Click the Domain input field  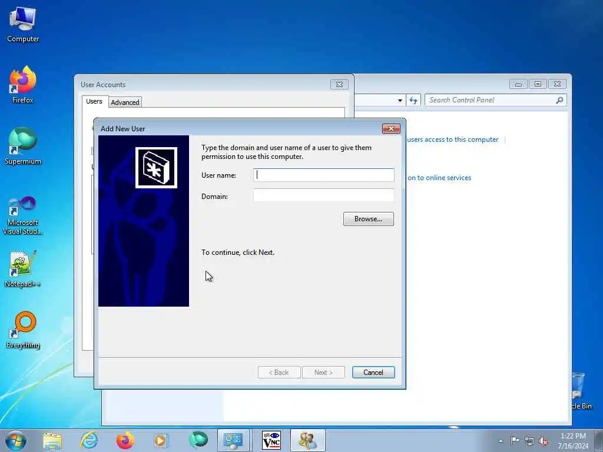[324, 195]
